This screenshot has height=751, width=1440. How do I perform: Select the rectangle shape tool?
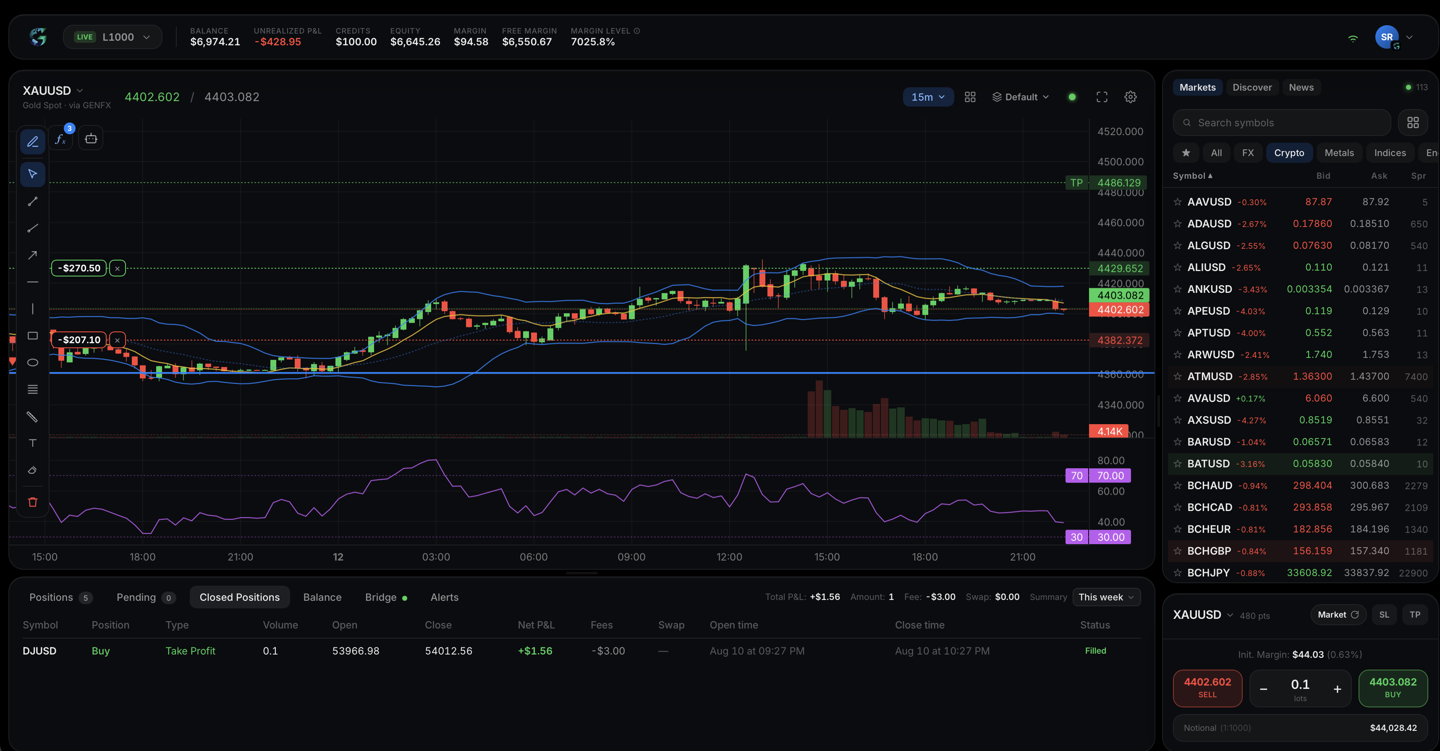tap(32, 336)
